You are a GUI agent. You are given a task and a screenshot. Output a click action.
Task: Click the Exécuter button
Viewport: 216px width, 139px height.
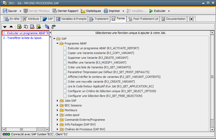pyautogui.click(x=157, y=11)
